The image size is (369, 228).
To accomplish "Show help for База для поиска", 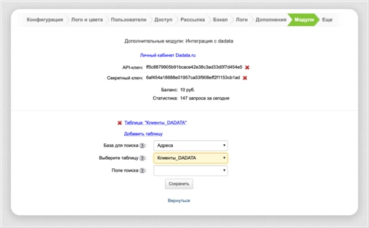I will 142,146.
